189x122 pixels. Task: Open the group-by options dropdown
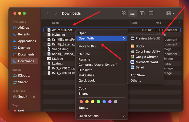point(170,13)
